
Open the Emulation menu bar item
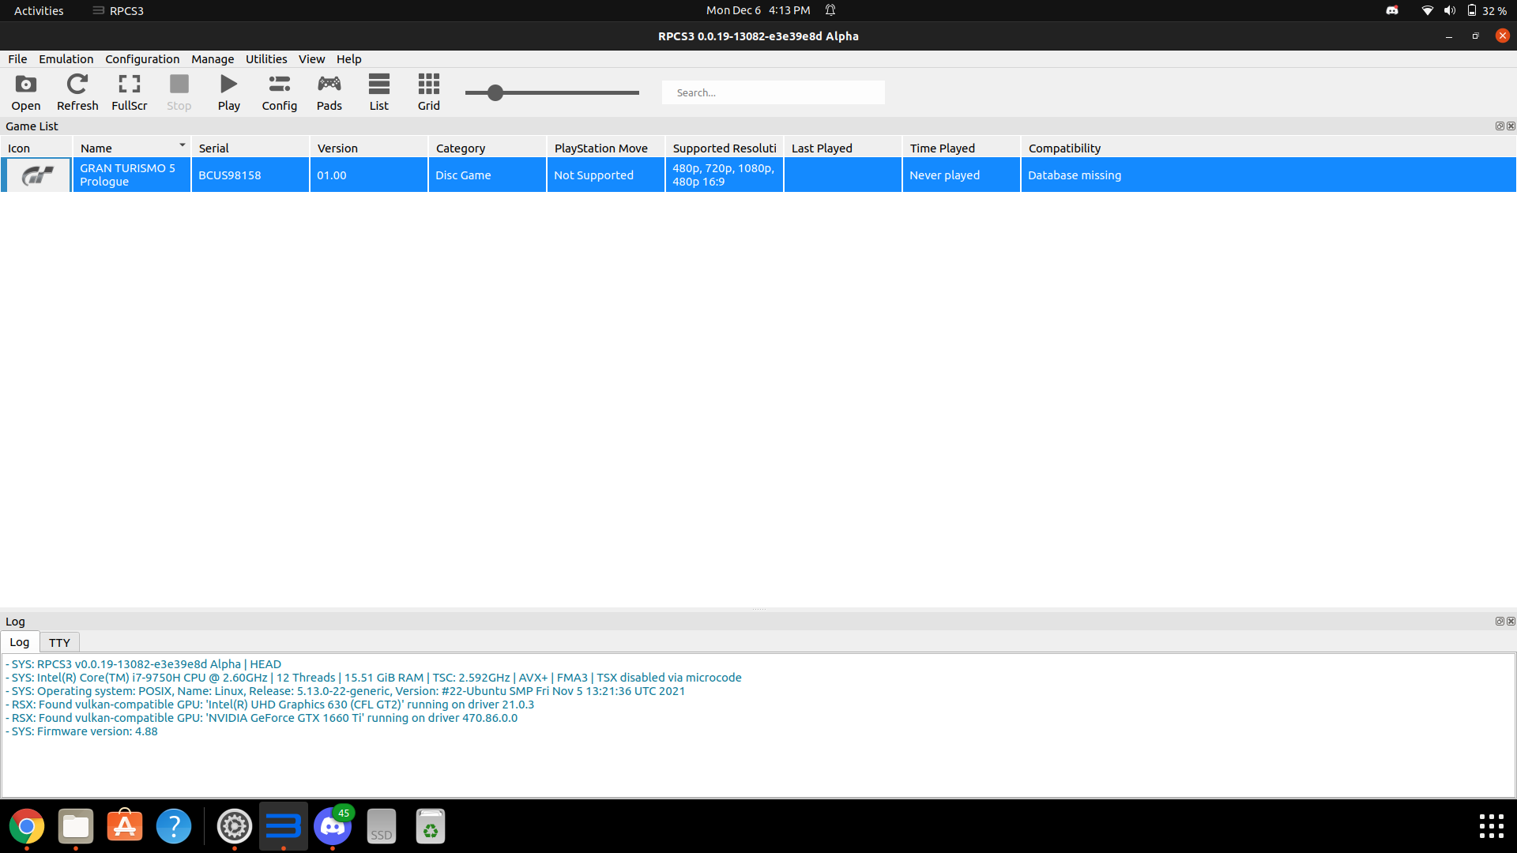(66, 58)
